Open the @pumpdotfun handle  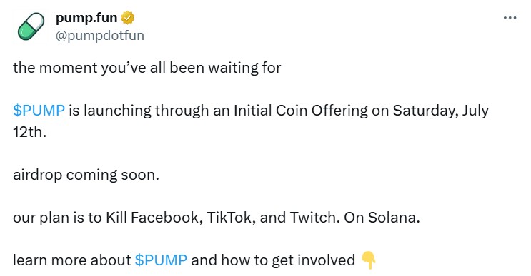[100, 36]
